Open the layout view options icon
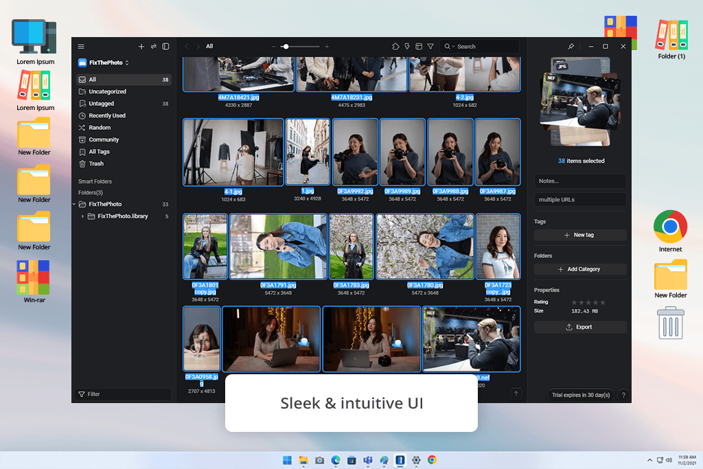Image resolution: width=703 pixels, height=469 pixels. (419, 47)
